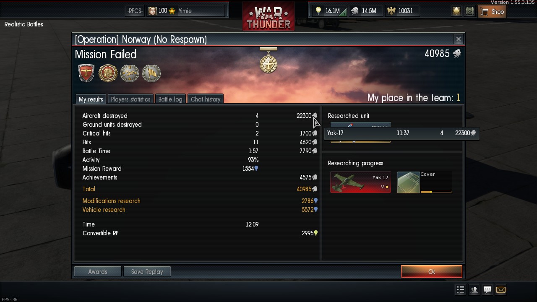The image size is (537, 302).
Task: Click the red shield aircraft award badge
Action: click(x=86, y=73)
